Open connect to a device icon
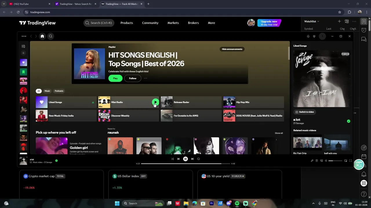The height and width of the screenshot is (208, 371). [x=321, y=161]
